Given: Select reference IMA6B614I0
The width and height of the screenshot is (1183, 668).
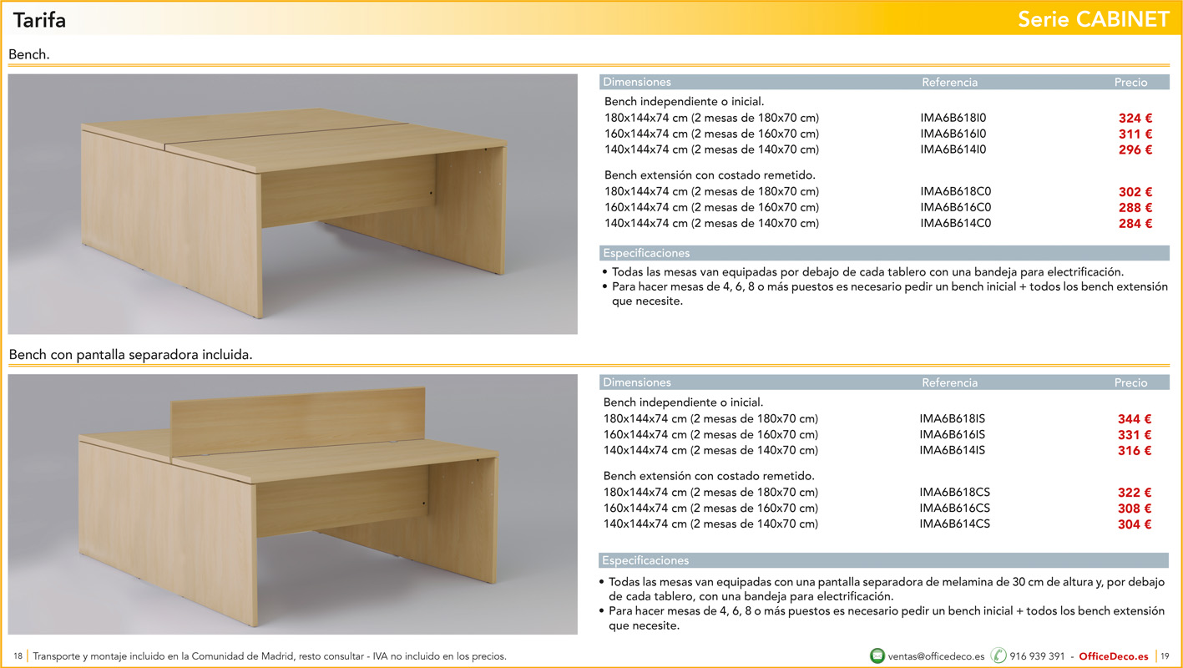Looking at the screenshot, I should click(953, 149).
